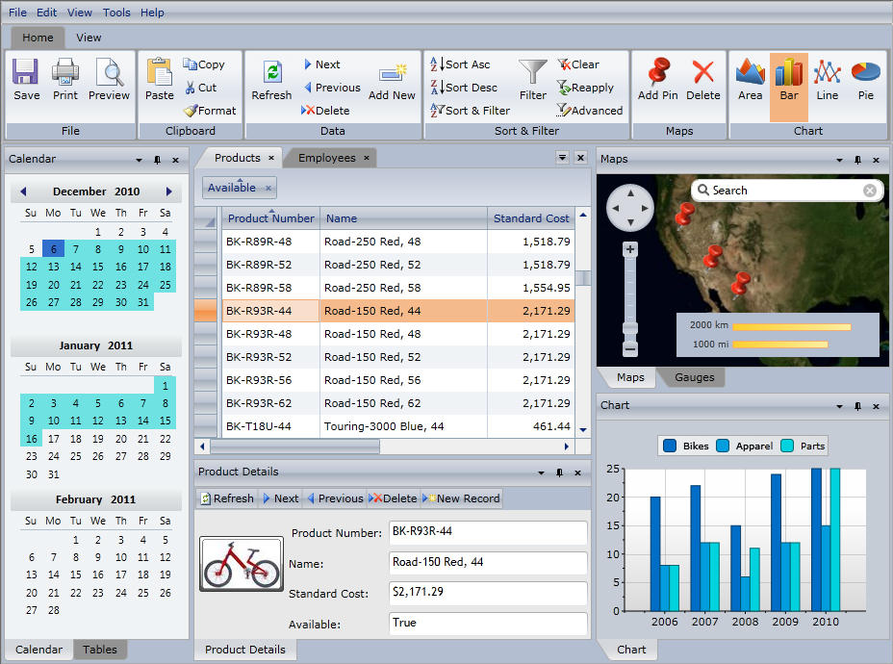
Task: Toggle auto-hide pin on Maps panel
Action: point(857,160)
